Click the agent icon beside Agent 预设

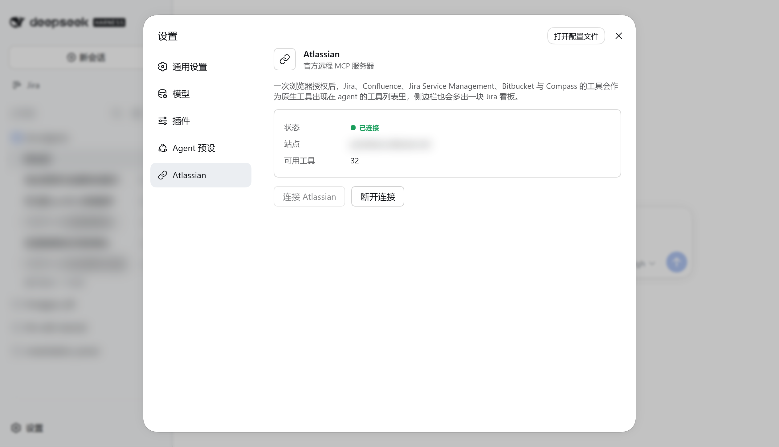(x=163, y=148)
